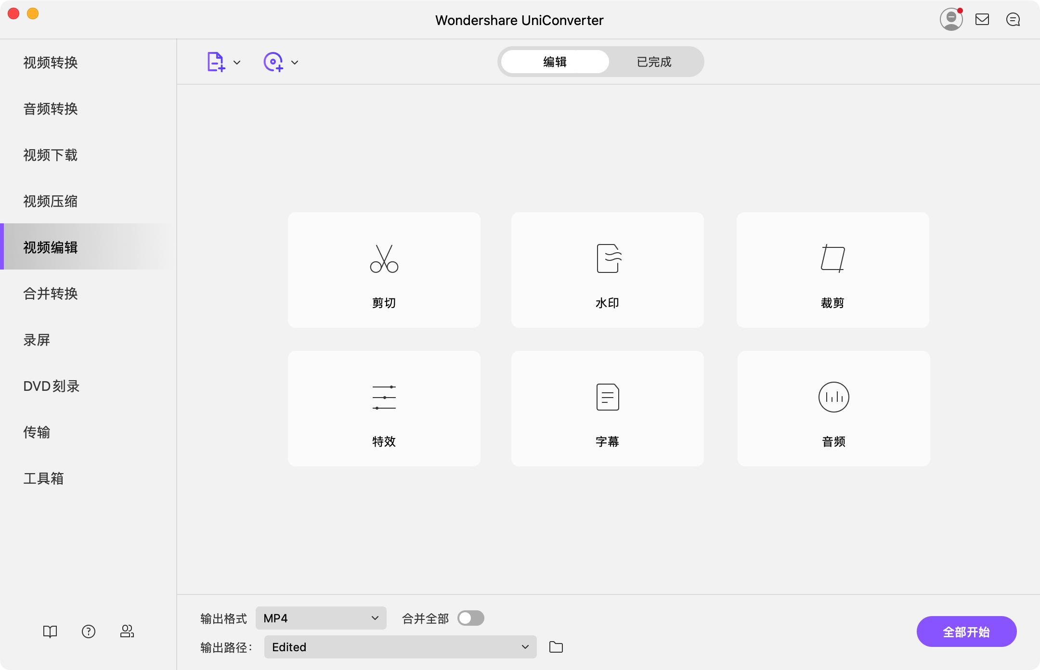1040x670 pixels.
Task: Open the 剪切 (Cut) editing tool
Action: point(384,270)
